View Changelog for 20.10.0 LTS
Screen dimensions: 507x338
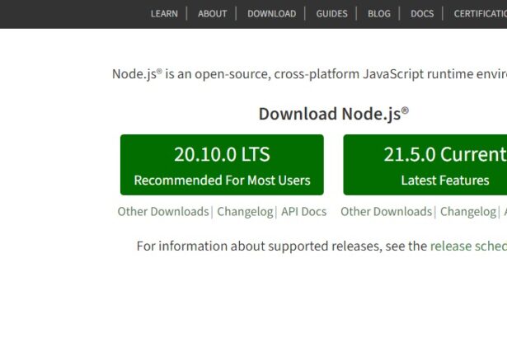click(245, 212)
